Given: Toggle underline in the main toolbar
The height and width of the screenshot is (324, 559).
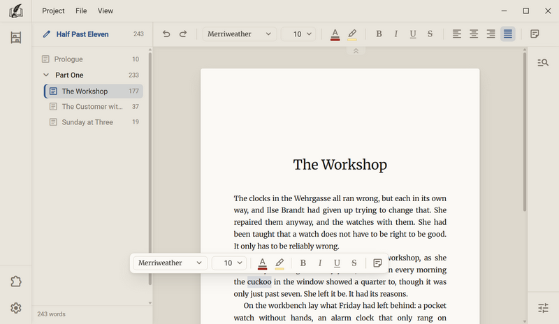Looking at the screenshot, I should coord(413,34).
